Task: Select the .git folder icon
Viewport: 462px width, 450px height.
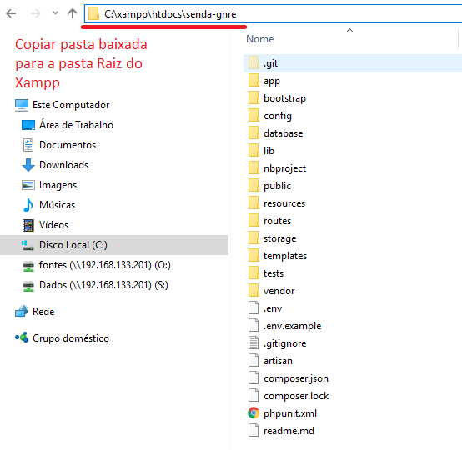Action: [x=254, y=63]
